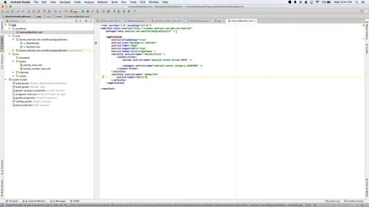369x207 pixels.
Task: Click the project panel settings gear icon
Action: coord(86,21)
